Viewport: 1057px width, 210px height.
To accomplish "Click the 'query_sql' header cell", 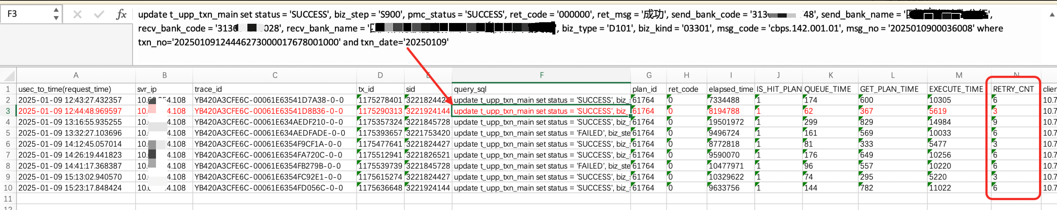I will [x=542, y=89].
